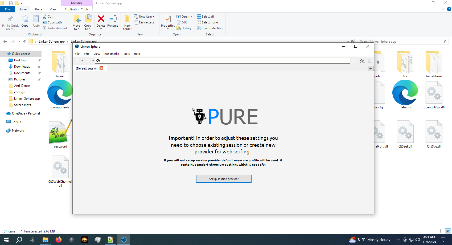Click the Rename icon in the ribbon
This screenshot has height=245, width=452.
tap(113, 19)
